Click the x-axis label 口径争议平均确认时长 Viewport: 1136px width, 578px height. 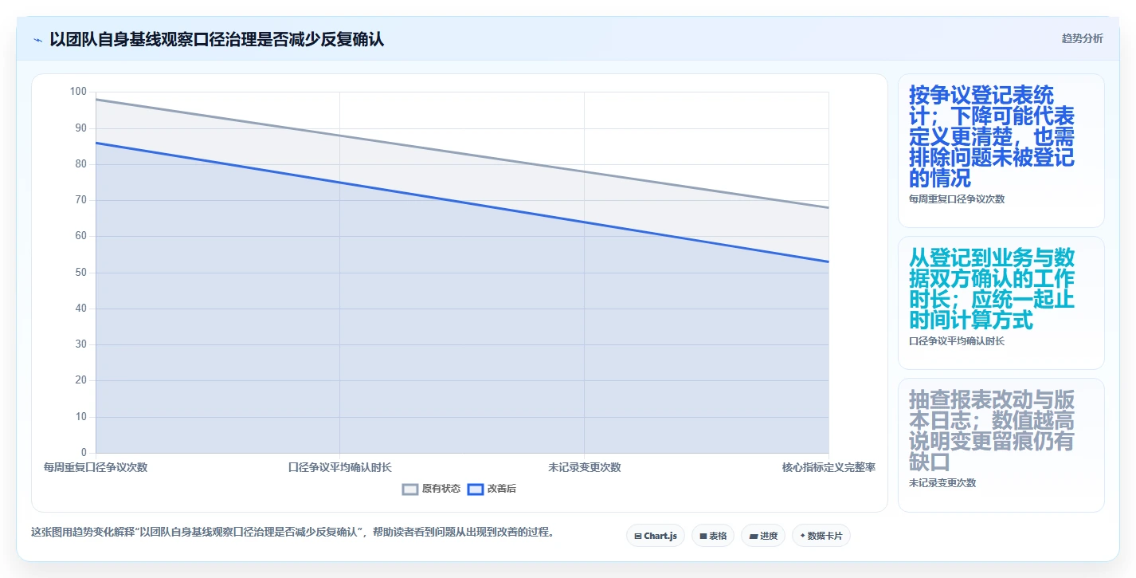pos(340,467)
